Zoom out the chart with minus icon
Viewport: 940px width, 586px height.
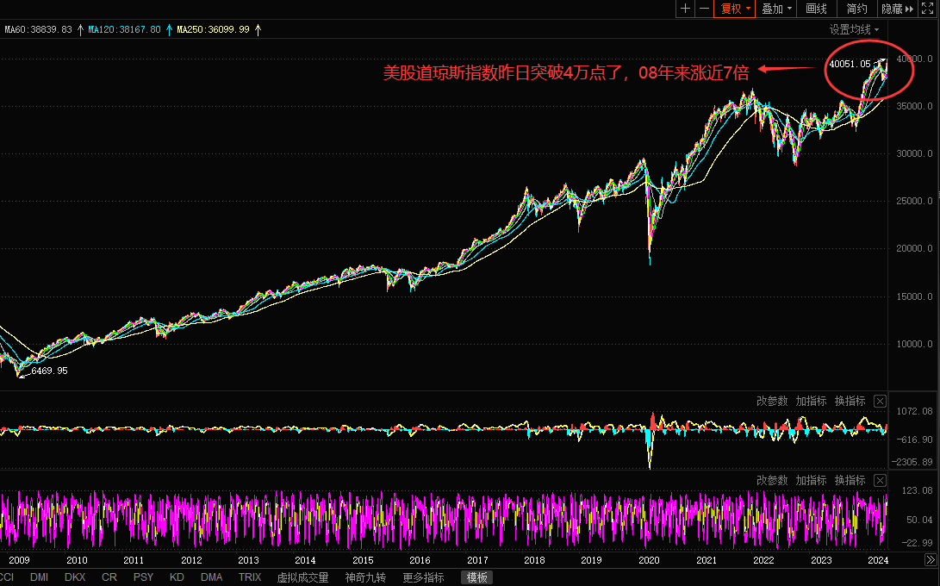(x=705, y=9)
